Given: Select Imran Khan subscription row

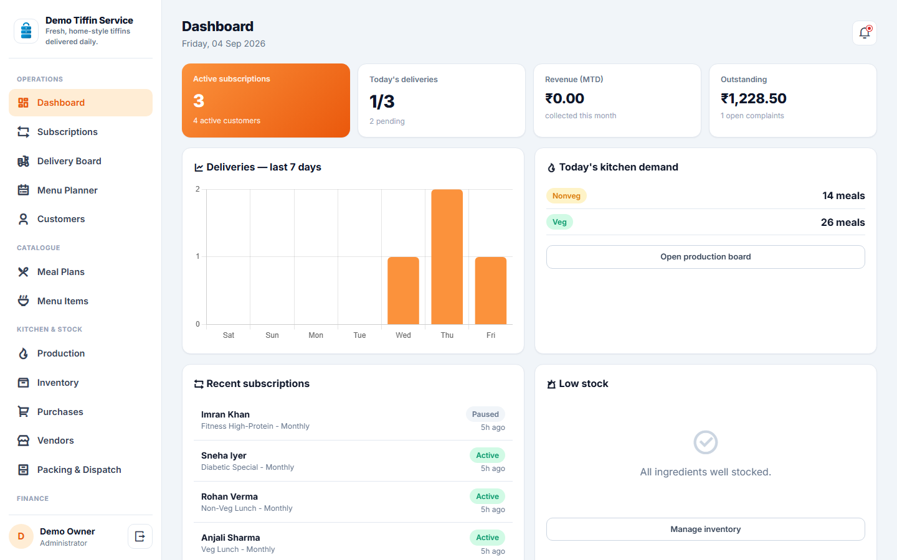Looking at the screenshot, I should tap(353, 420).
